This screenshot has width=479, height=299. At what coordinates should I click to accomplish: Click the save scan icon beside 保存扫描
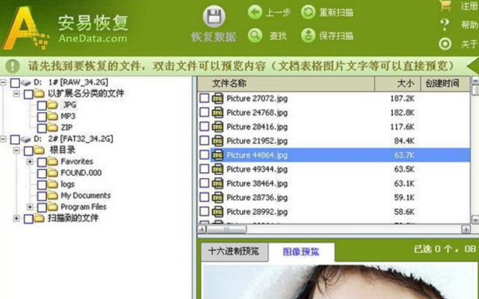(x=308, y=36)
